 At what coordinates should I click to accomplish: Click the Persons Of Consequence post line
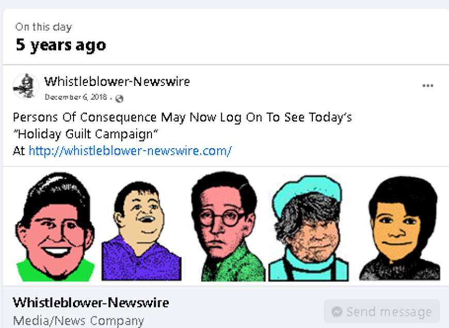click(182, 117)
